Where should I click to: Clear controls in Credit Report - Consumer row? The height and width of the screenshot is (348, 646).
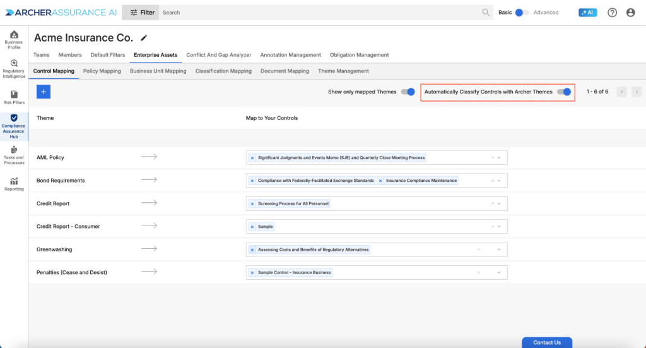coord(492,226)
